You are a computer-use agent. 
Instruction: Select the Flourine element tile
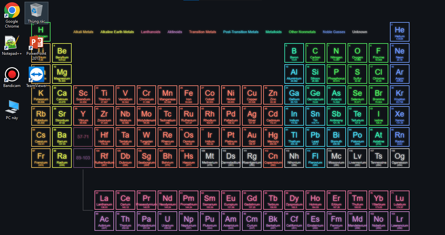(x=379, y=53)
